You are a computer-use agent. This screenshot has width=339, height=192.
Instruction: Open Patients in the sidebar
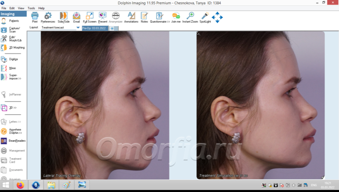click(x=13, y=21)
